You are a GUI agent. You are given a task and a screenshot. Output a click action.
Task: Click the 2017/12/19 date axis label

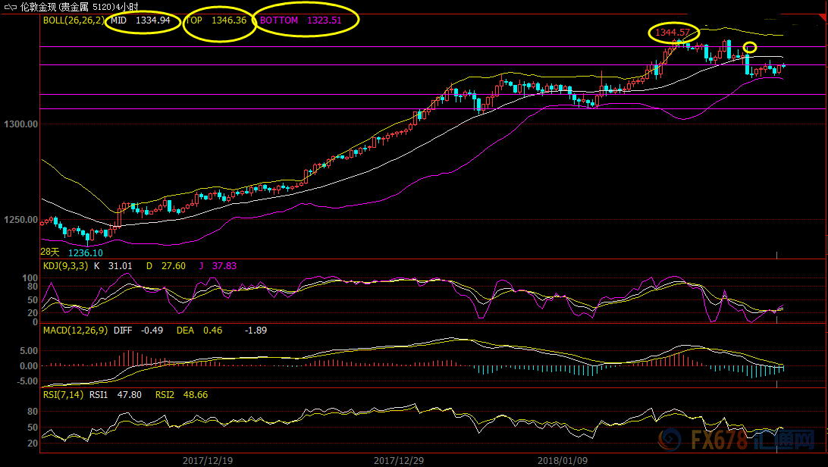tap(208, 460)
